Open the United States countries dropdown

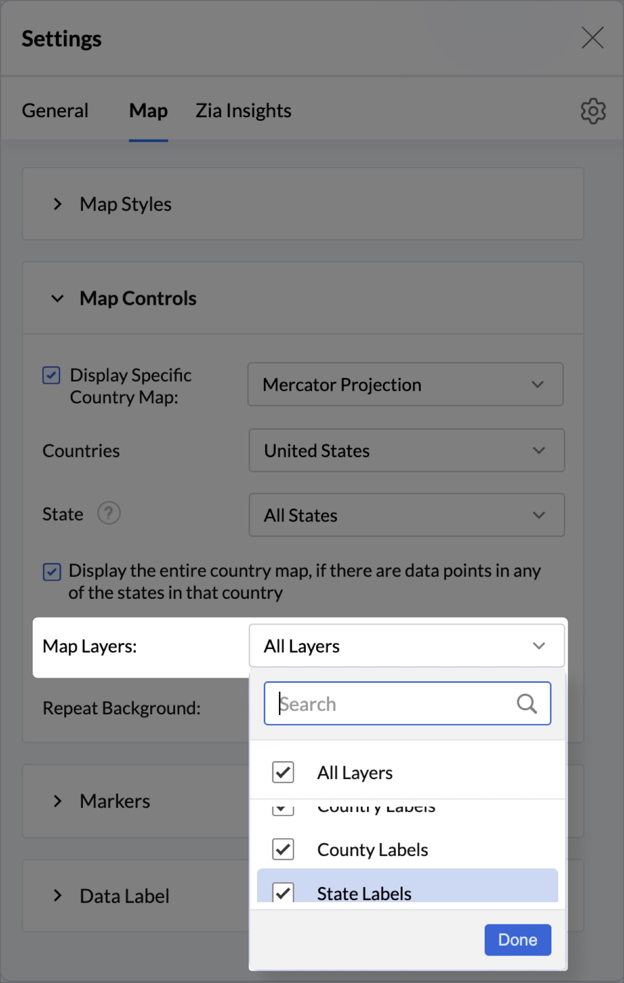(406, 450)
